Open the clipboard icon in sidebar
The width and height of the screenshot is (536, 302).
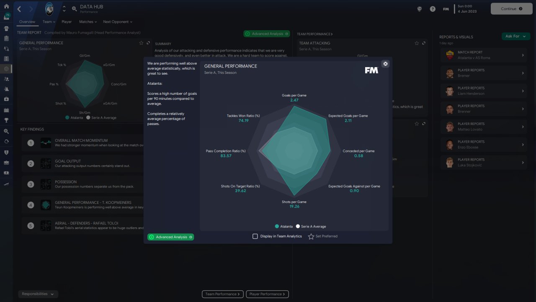pos(6,39)
